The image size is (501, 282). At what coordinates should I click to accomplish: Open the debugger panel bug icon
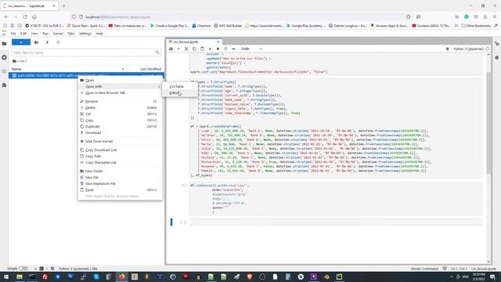tap(497, 57)
